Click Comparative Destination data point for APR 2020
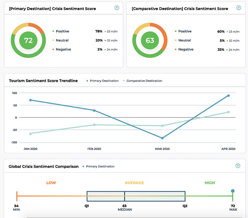Viewport: 248px width, 218px height. coord(228,112)
